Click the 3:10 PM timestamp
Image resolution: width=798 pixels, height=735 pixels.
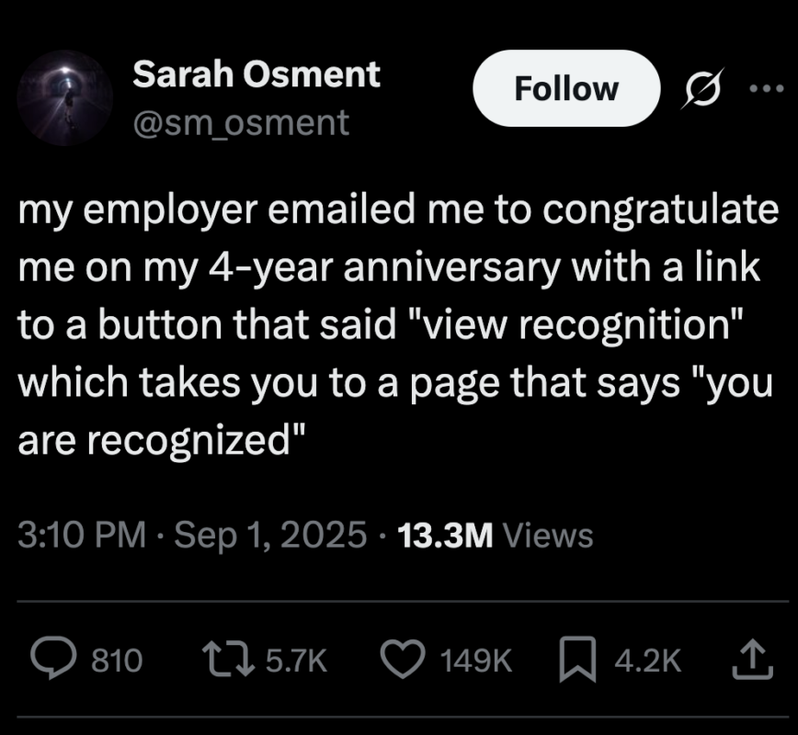pyautogui.click(x=82, y=535)
